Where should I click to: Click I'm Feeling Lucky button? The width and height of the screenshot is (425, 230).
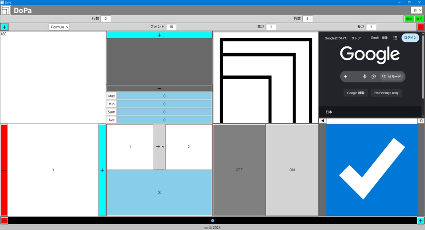point(386,93)
